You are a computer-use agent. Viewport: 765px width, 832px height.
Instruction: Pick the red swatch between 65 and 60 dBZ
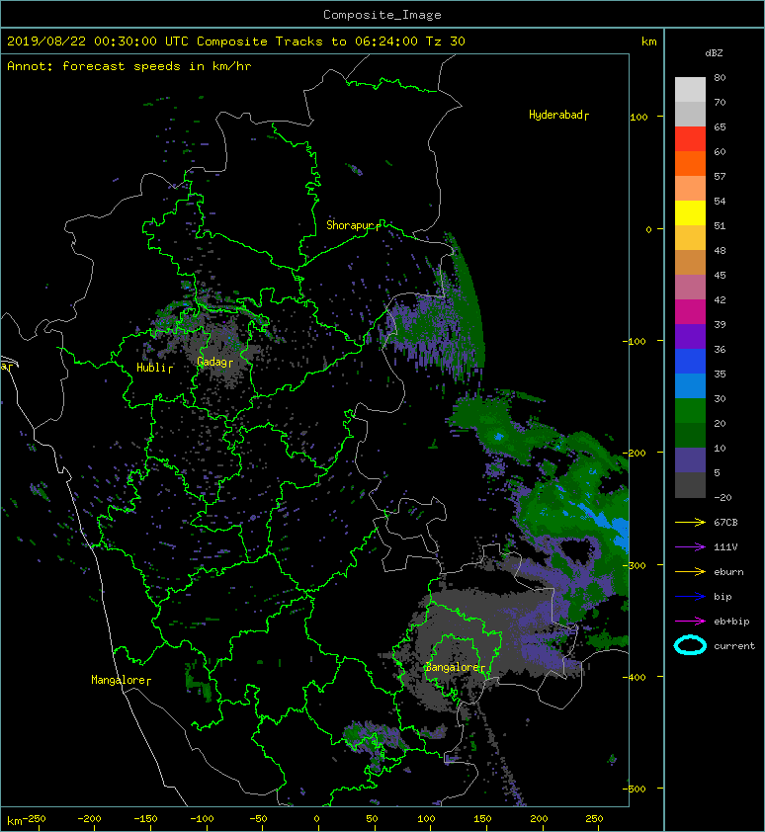[x=690, y=139]
